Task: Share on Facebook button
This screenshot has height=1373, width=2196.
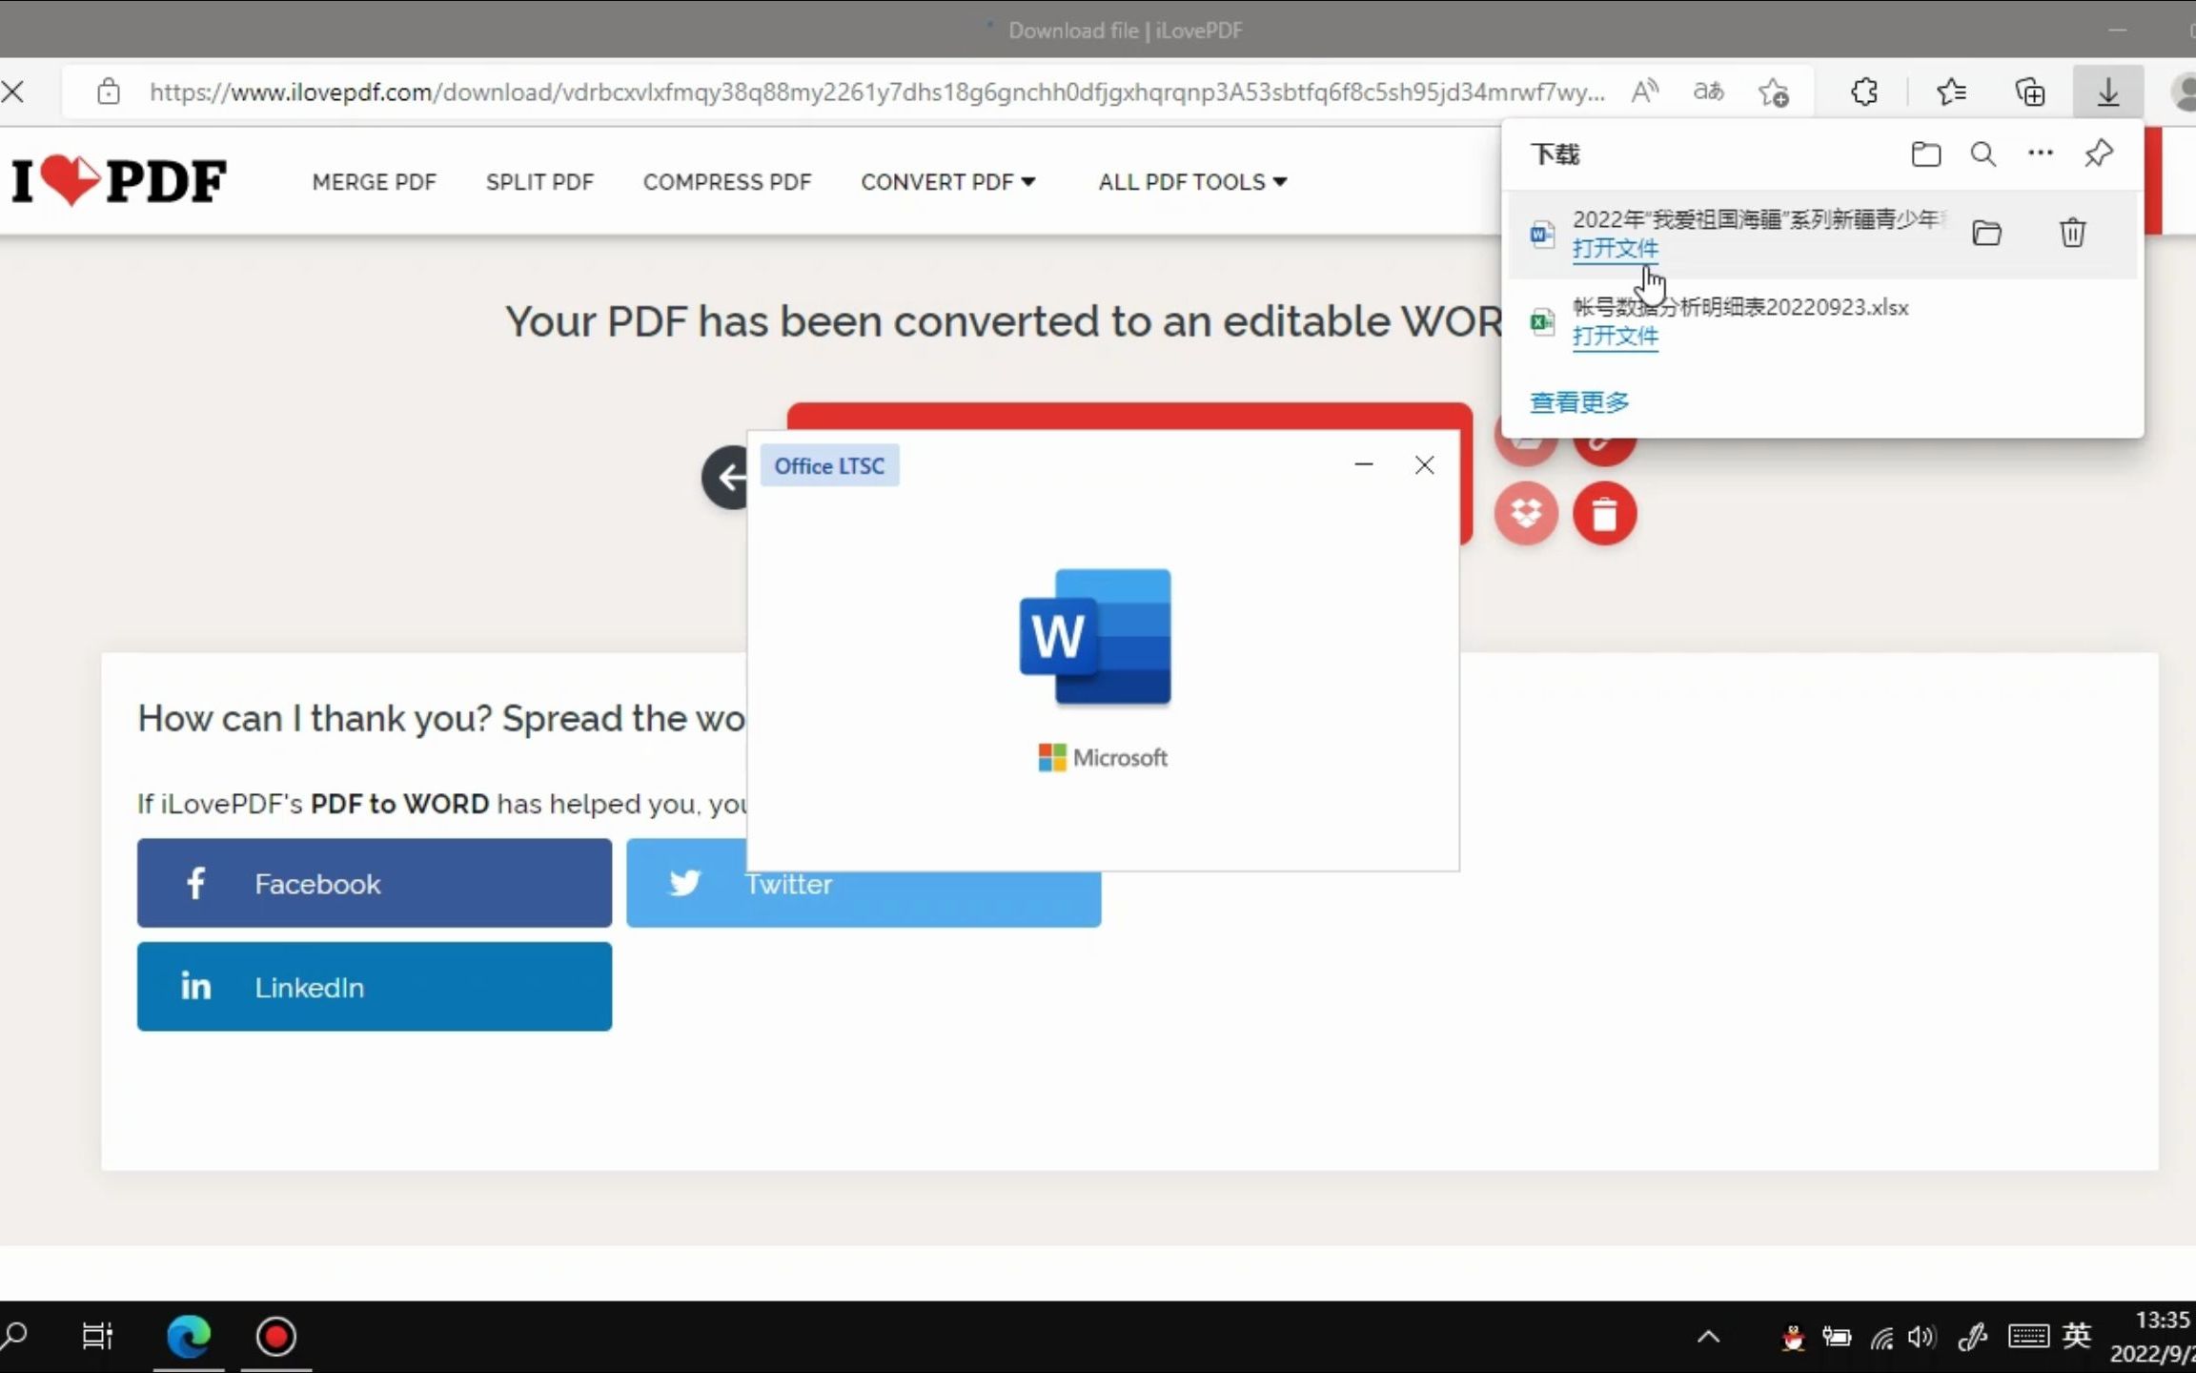Action: click(x=374, y=883)
